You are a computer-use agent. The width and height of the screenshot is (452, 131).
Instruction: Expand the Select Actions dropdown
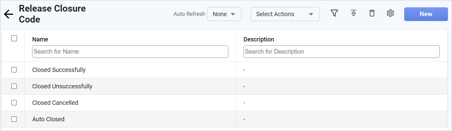285,14
